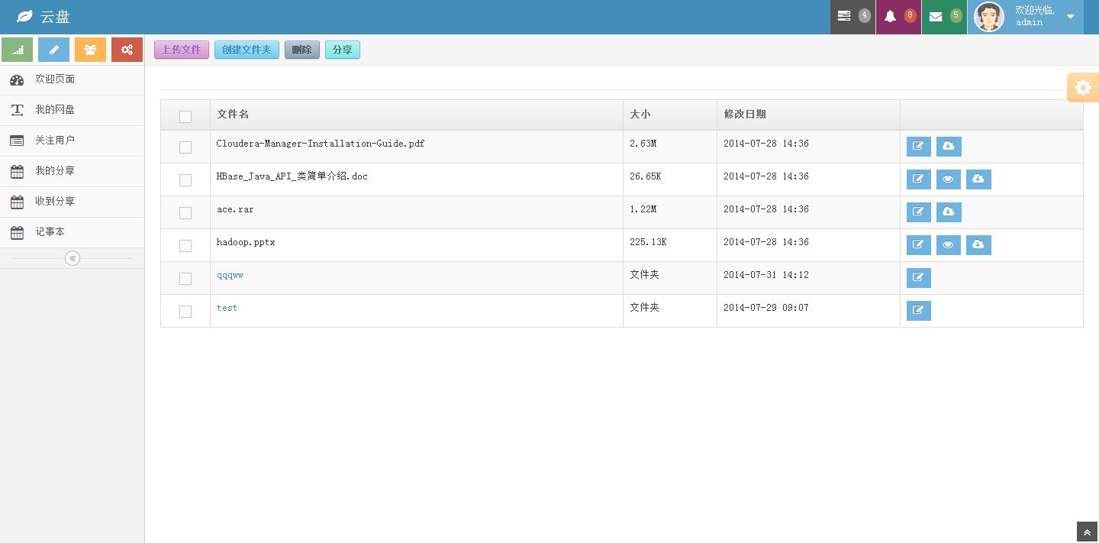Open the qqqww folder link
Viewport: 1099px width, 543px height.
pyautogui.click(x=230, y=275)
